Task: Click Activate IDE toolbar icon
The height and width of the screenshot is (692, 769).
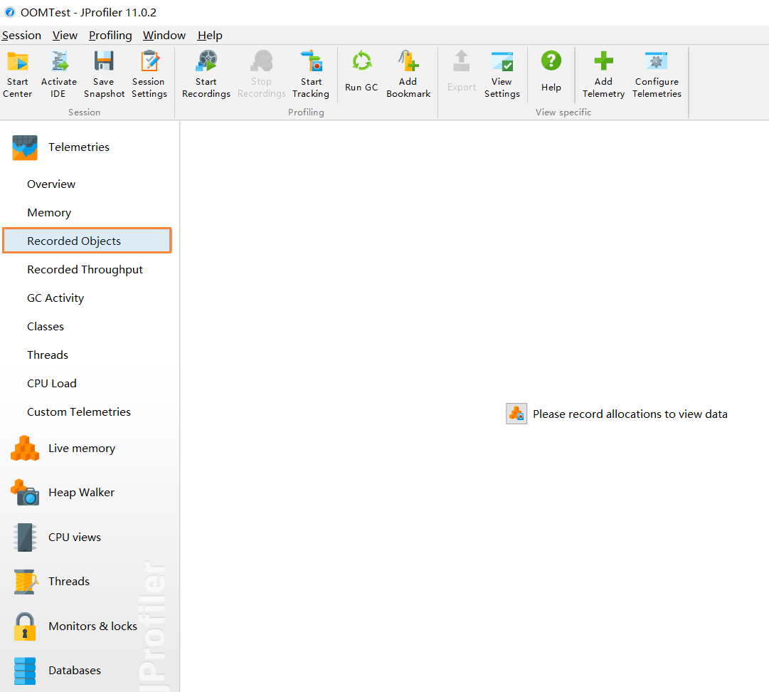Action: [59, 74]
